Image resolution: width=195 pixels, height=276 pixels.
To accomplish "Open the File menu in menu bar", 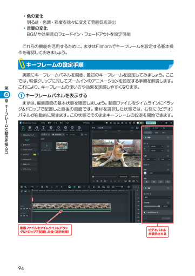I will [x=43, y=123].
